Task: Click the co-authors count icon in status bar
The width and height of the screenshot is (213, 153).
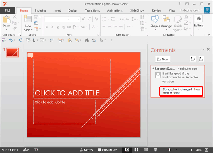Action: click(x=26, y=150)
